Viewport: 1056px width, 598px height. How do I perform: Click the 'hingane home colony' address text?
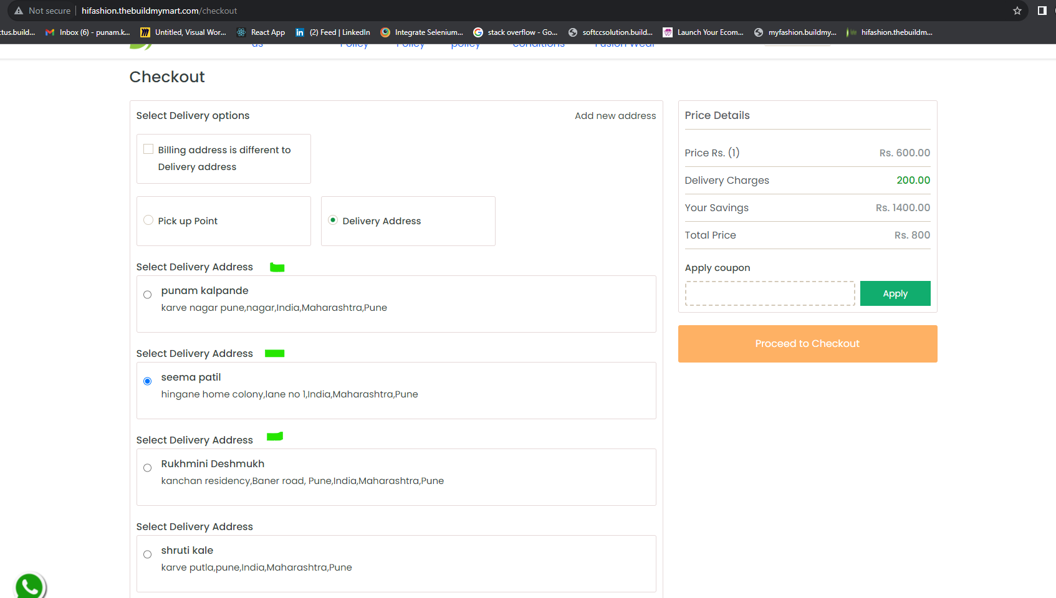point(289,394)
